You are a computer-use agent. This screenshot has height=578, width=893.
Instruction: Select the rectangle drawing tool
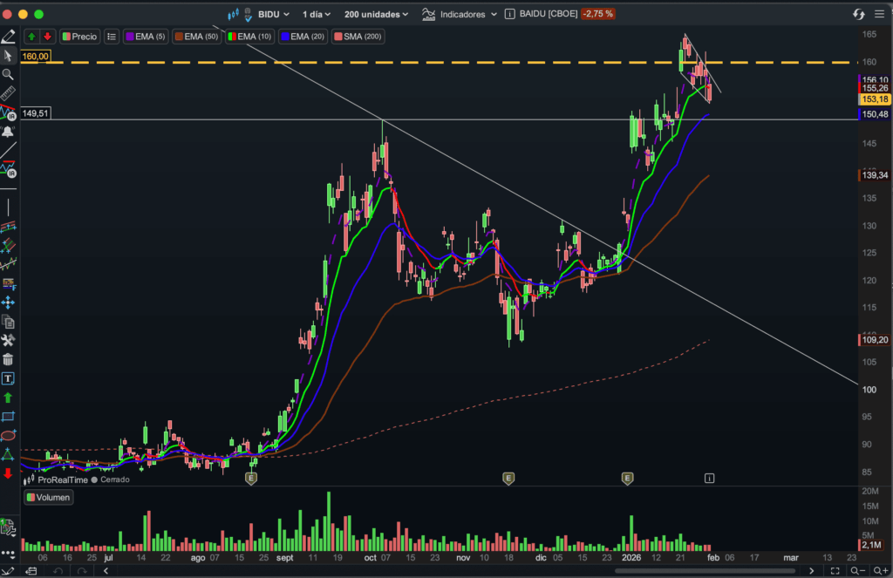click(x=8, y=417)
